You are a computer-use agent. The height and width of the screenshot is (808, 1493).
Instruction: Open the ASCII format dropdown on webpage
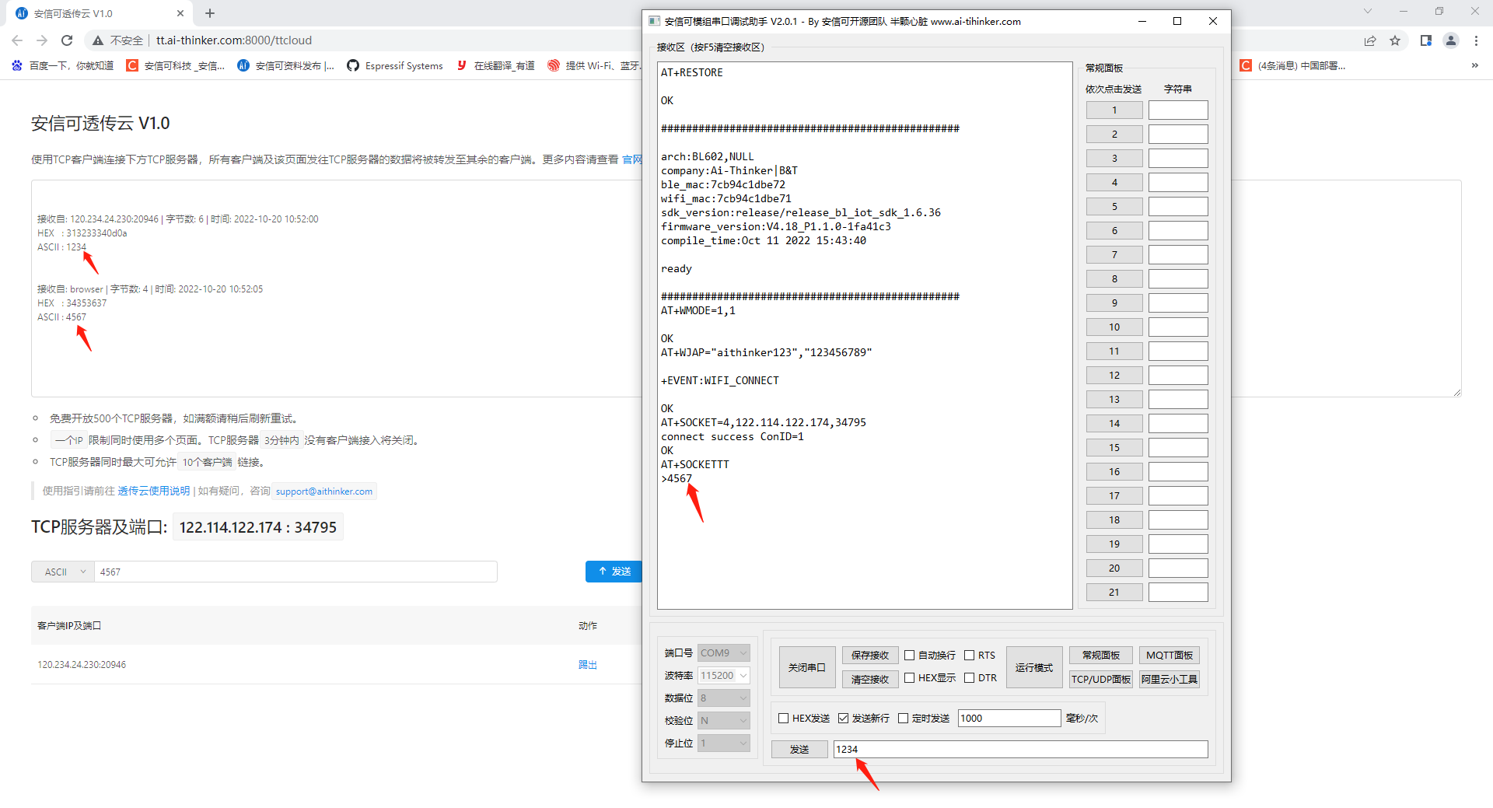point(62,572)
